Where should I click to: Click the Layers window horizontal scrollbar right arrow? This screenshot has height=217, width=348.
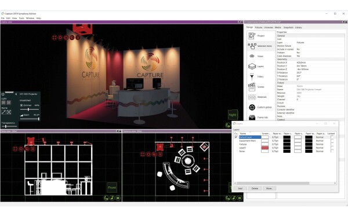335,183
